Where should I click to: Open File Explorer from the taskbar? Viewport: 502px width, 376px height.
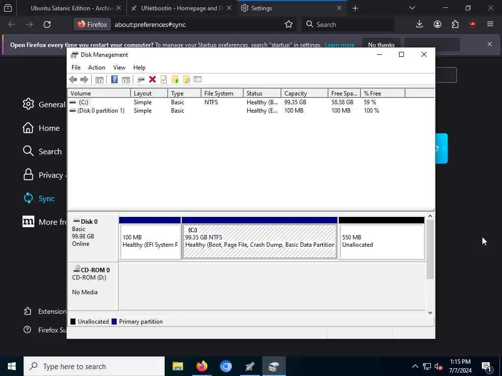tap(177, 366)
